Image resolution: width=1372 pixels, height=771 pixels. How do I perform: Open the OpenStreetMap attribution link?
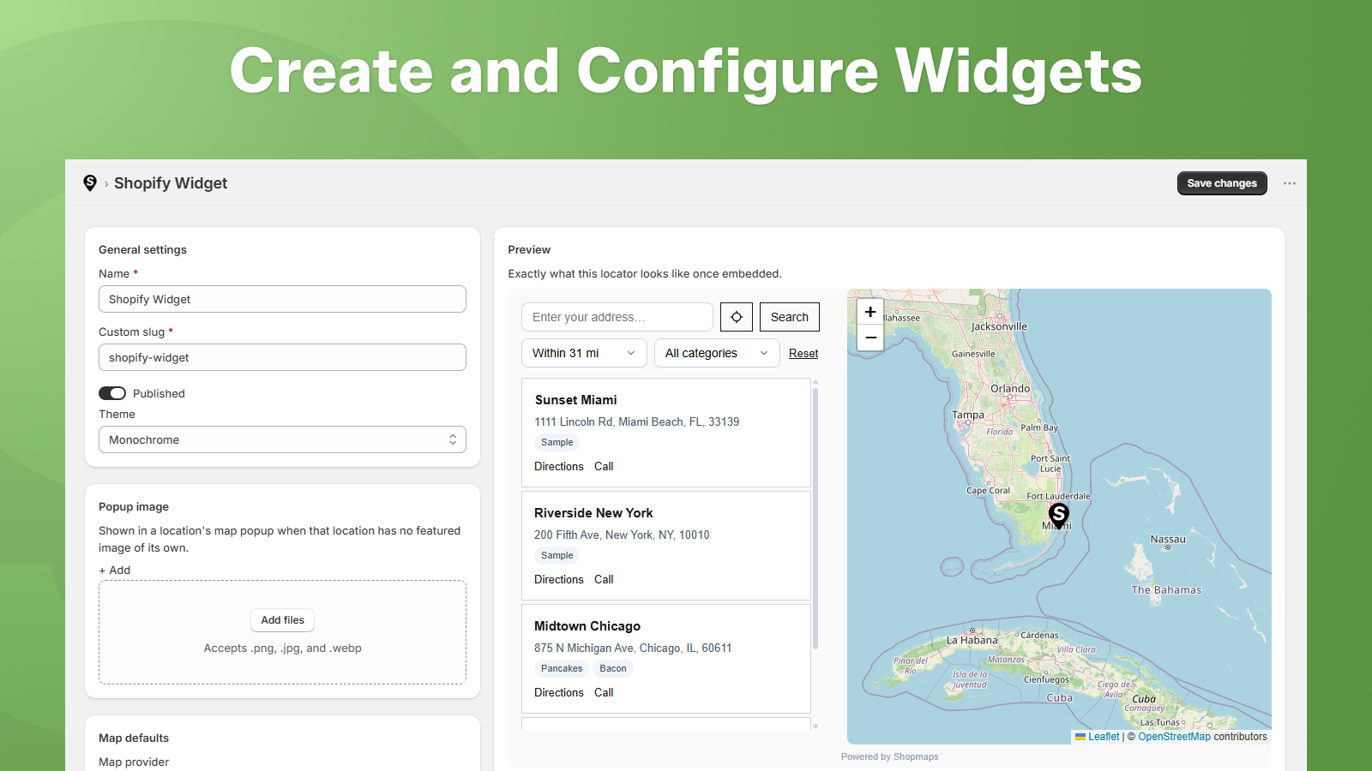[x=1175, y=737]
